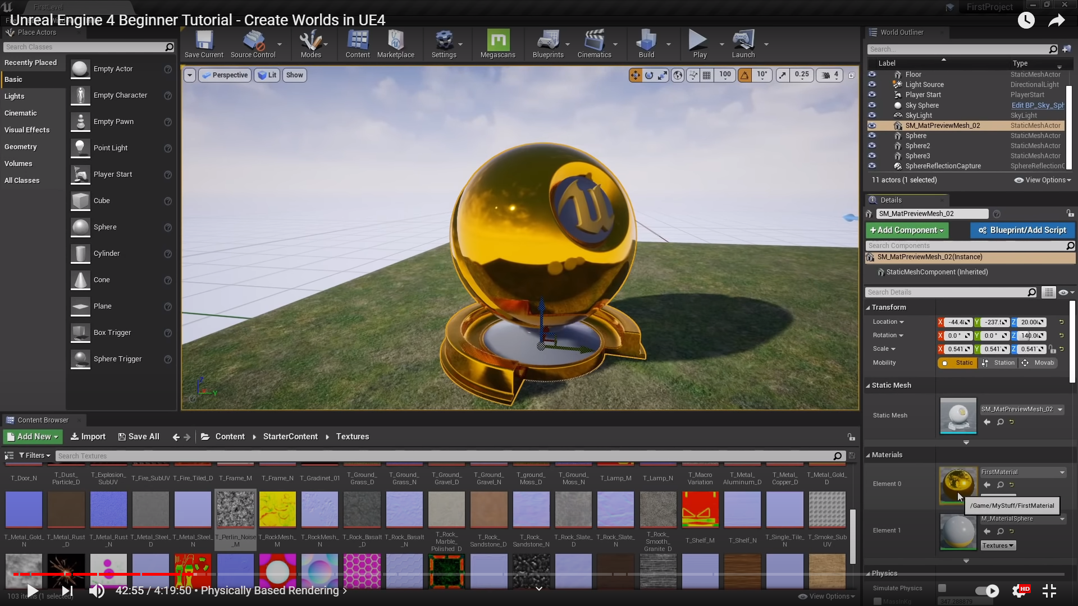
Task: Select the Geometry category tab
Action: tap(21, 147)
